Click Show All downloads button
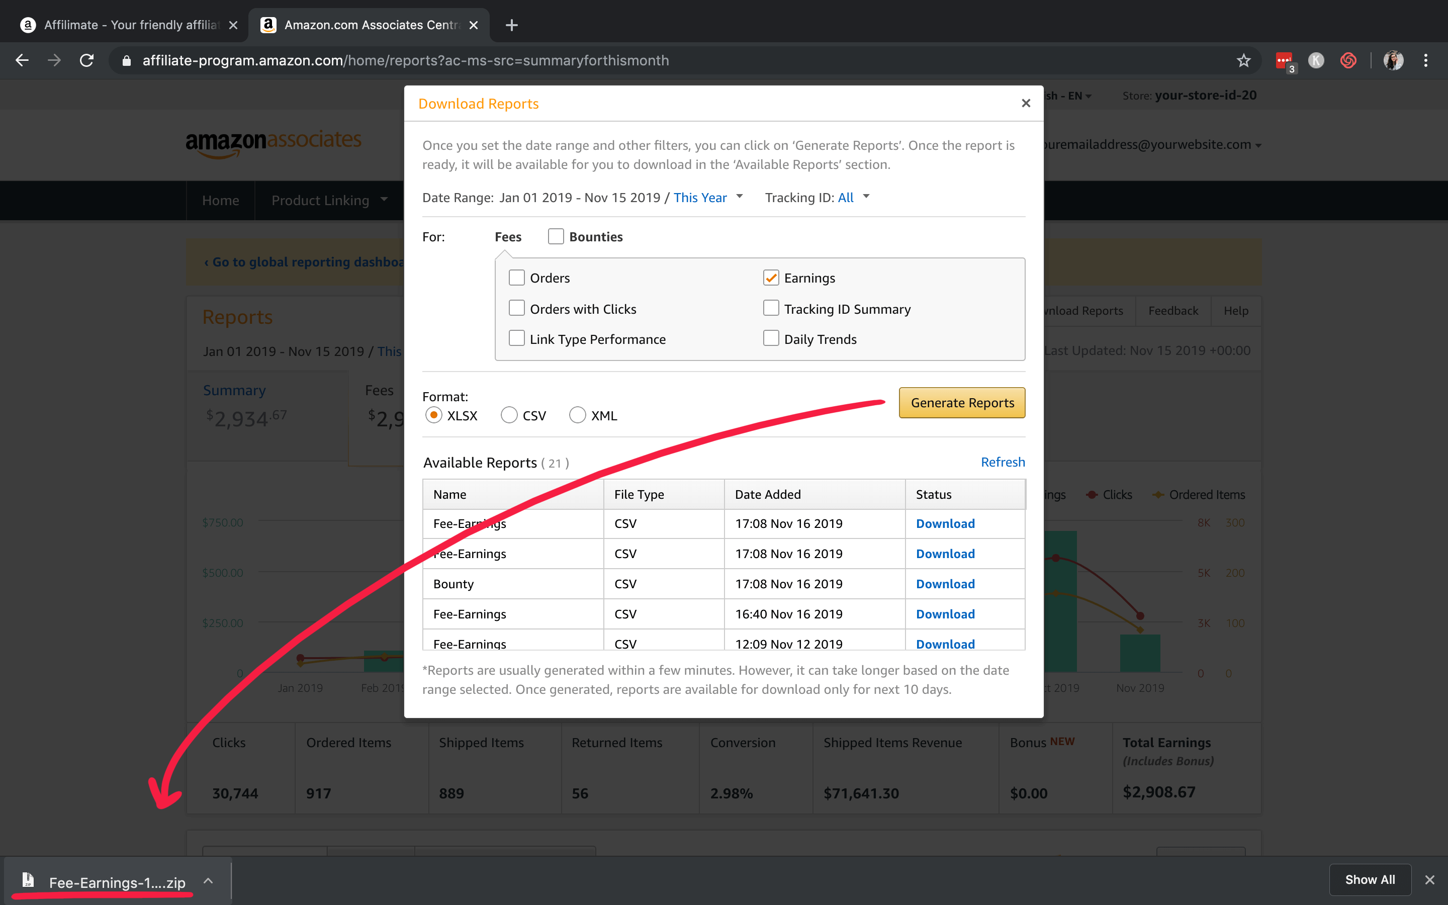 (x=1370, y=879)
